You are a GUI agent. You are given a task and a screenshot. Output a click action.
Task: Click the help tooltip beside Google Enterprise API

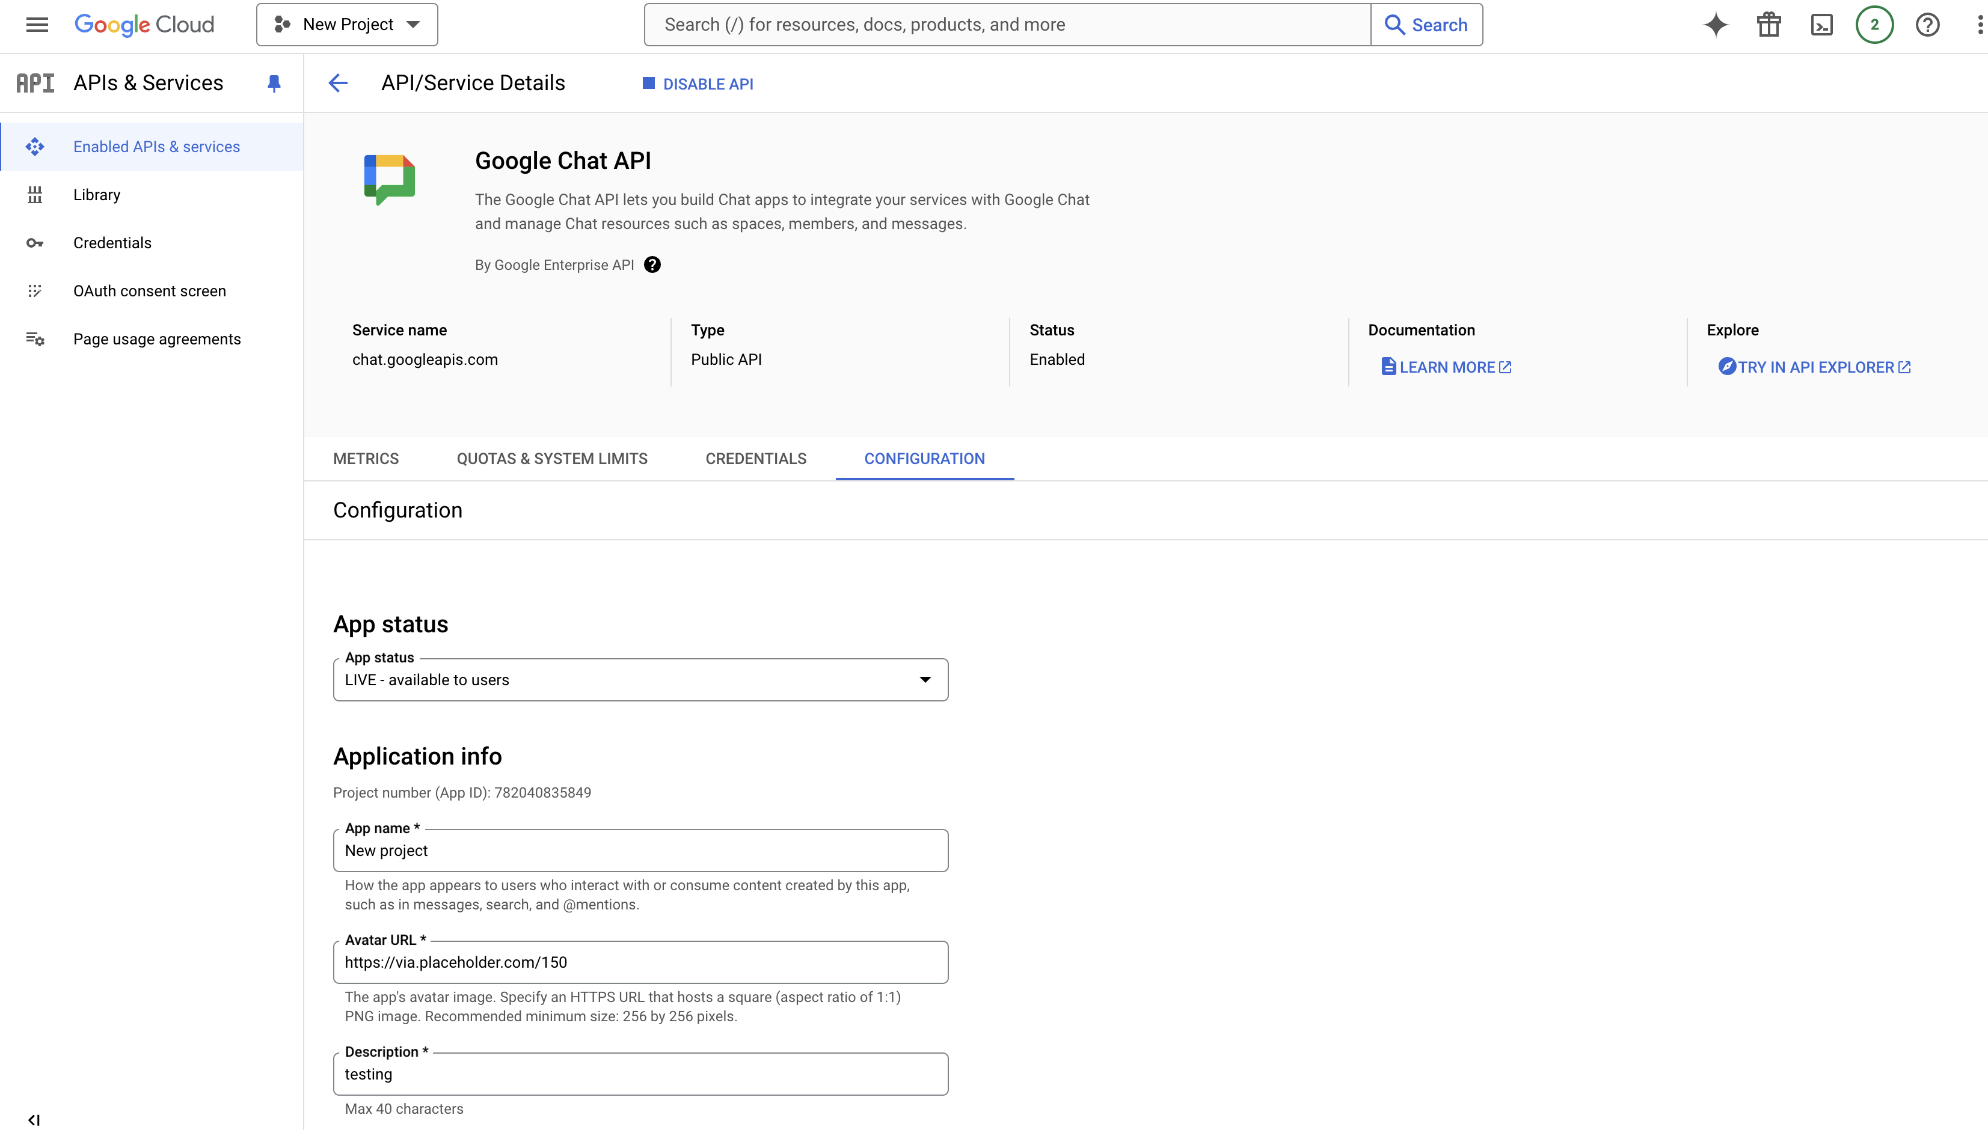[652, 264]
